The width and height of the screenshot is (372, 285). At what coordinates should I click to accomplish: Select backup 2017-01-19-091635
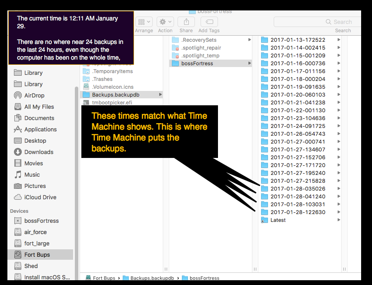[300, 87]
